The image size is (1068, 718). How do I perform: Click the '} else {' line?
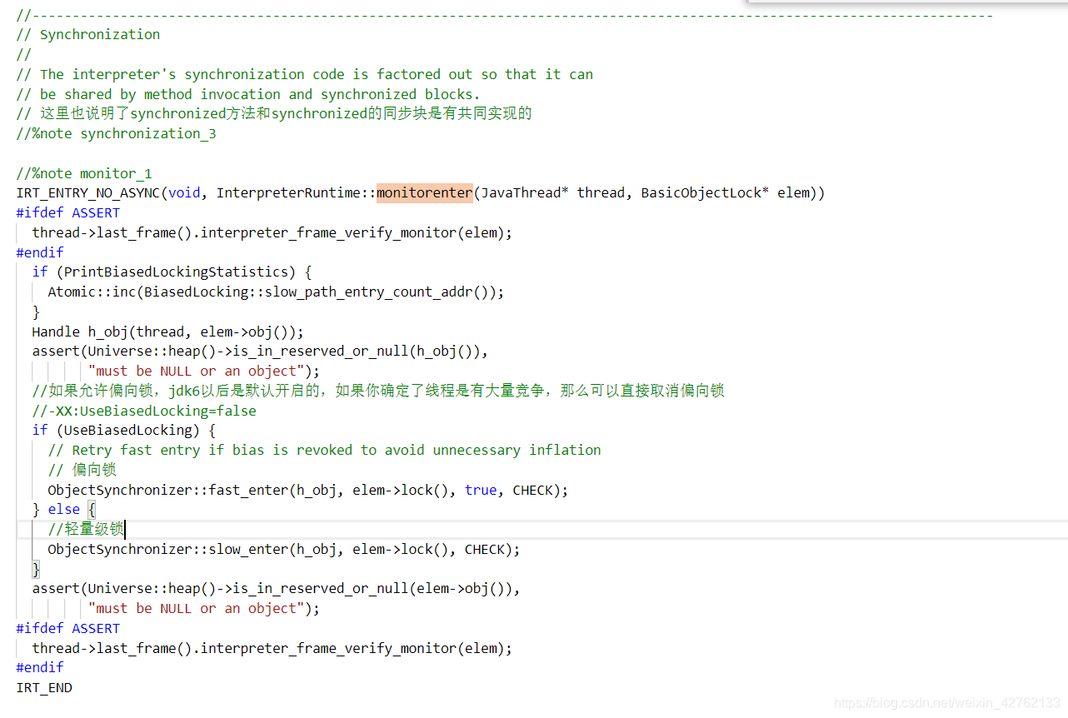[x=64, y=510]
